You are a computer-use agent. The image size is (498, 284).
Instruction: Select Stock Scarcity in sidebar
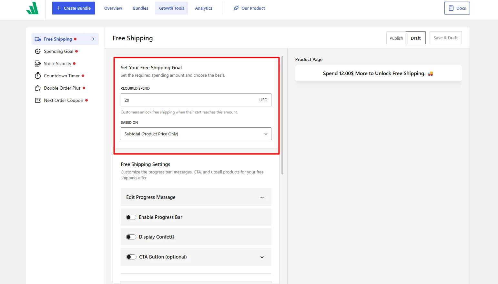click(x=65, y=64)
